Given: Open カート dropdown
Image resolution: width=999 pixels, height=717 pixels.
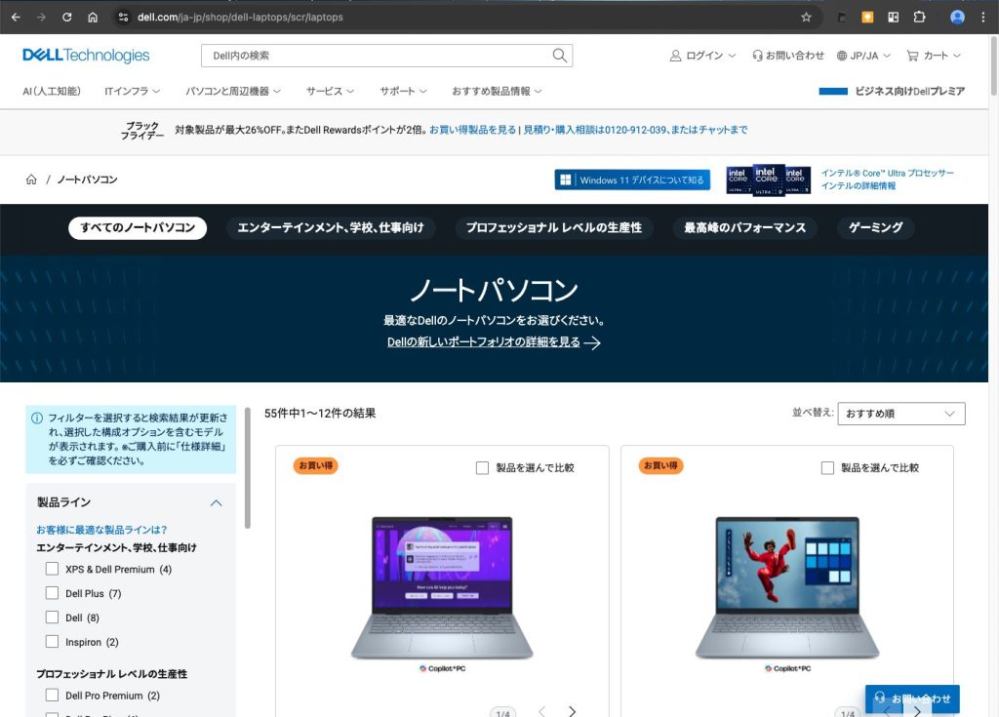Looking at the screenshot, I should pos(934,56).
